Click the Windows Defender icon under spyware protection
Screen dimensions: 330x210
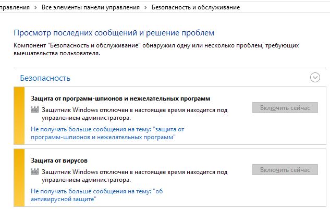click(x=35, y=109)
